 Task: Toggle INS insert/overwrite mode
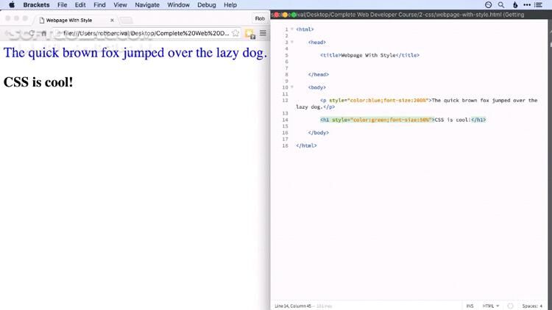[x=469, y=306]
